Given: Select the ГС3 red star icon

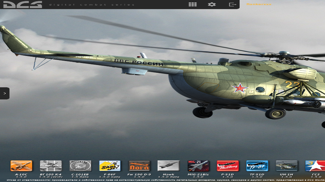Looking at the screenshot, I should pyautogui.click(x=315, y=166).
